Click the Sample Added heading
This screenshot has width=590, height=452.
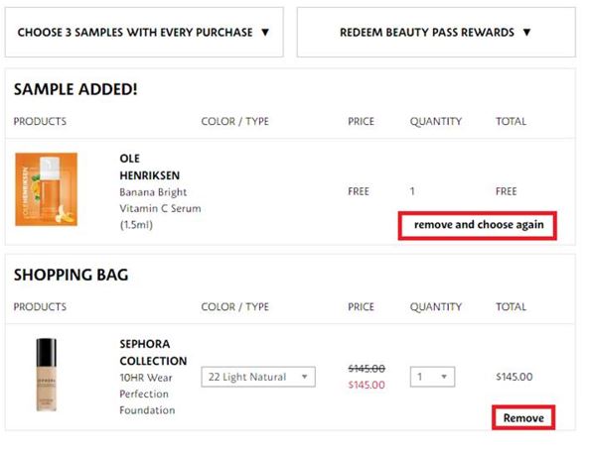[75, 89]
